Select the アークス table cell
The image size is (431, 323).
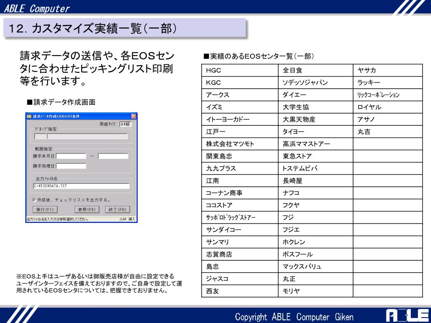click(239, 95)
